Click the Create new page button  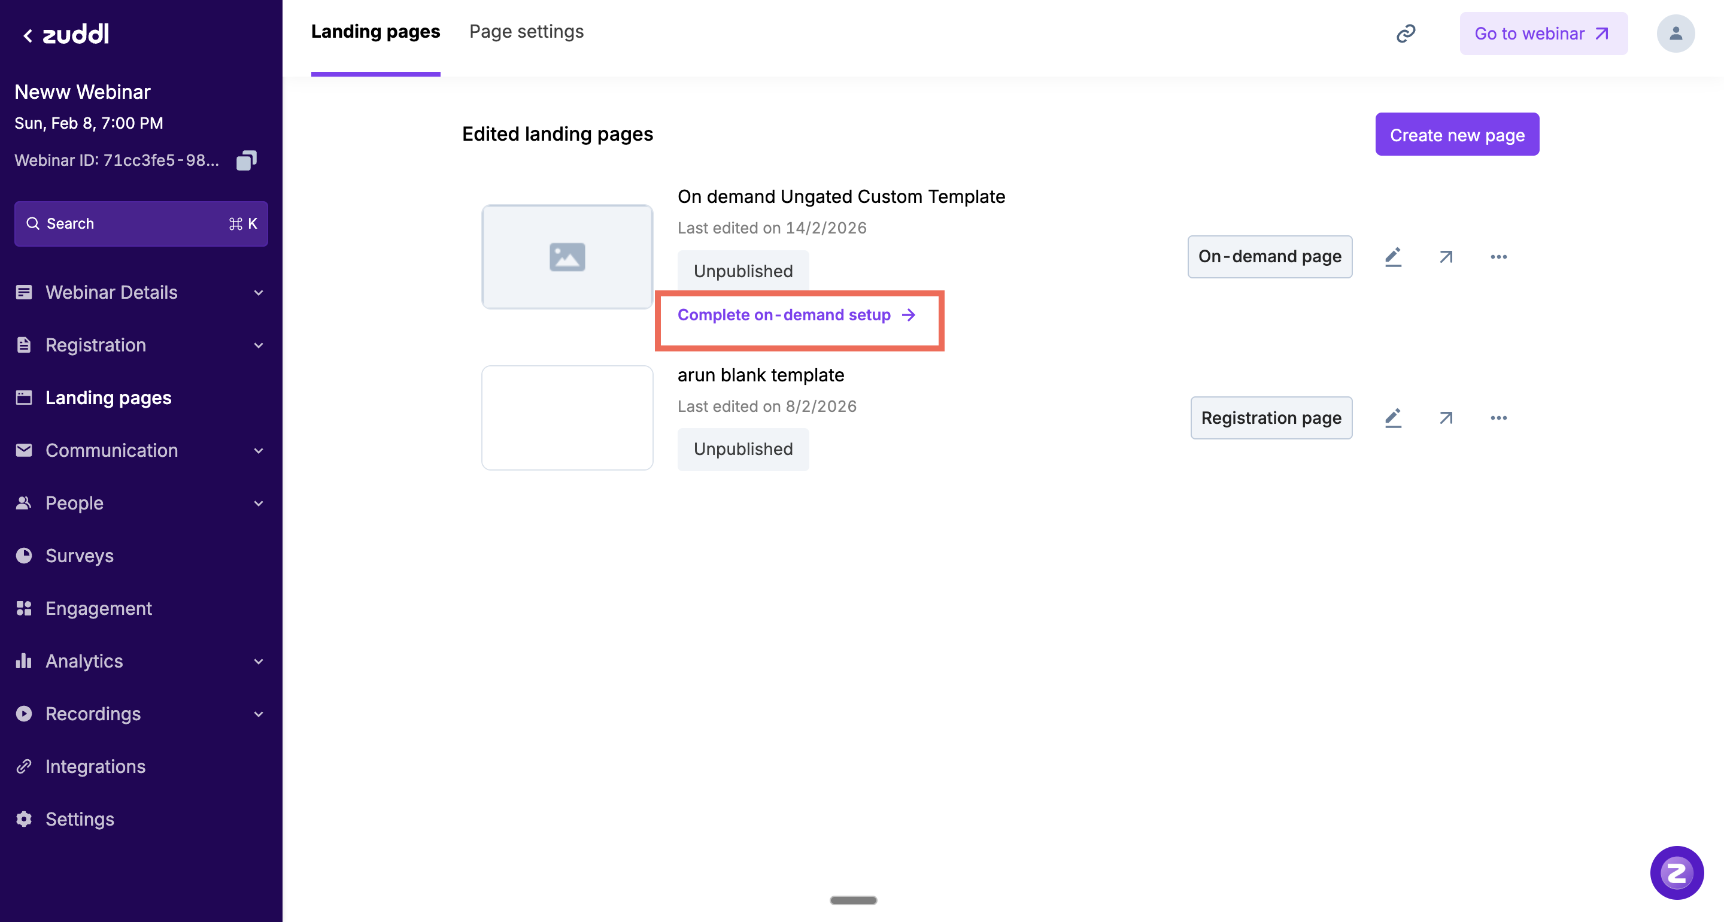[1457, 135]
